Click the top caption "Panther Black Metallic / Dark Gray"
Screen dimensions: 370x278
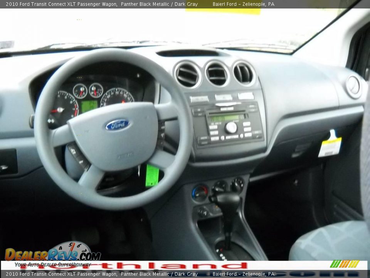point(159,4)
